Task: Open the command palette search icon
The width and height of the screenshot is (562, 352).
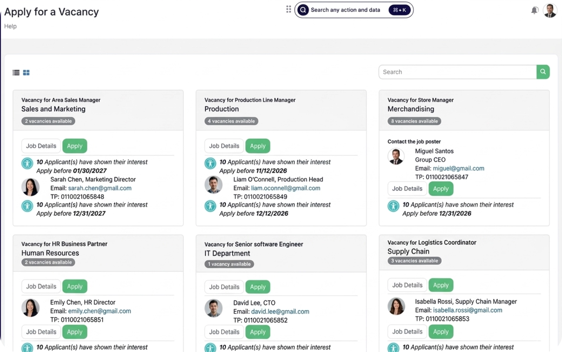Action: pyautogui.click(x=303, y=10)
